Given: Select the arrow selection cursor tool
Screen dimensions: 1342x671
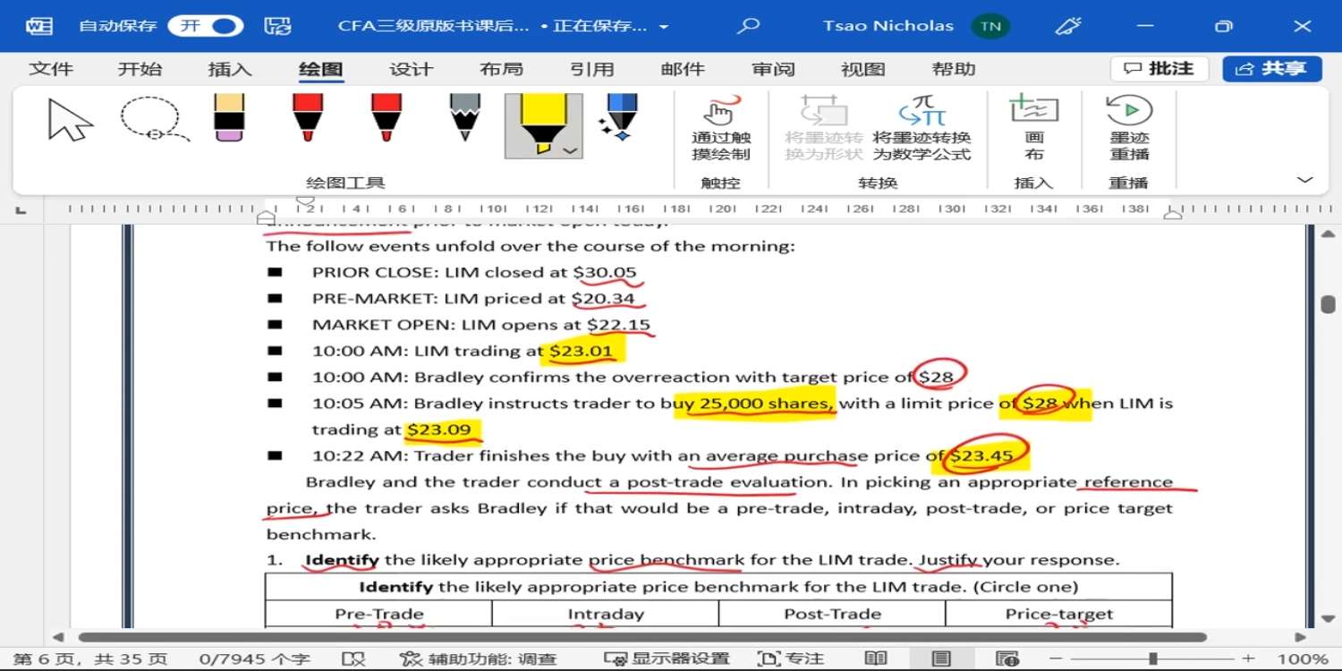Looking at the screenshot, I should (71, 119).
